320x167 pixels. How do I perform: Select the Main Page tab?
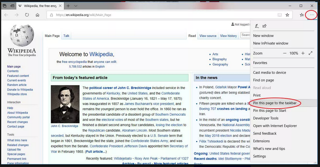click(52, 36)
